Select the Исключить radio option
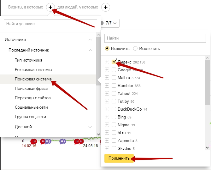The image size is (211, 170). coord(135,48)
